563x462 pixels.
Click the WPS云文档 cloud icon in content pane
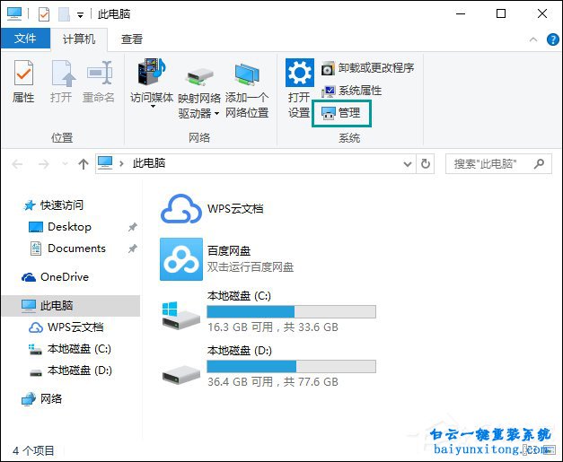(x=181, y=209)
